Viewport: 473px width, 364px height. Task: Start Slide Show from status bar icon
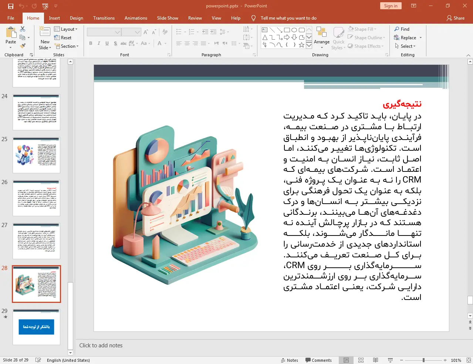[x=390, y=360]
